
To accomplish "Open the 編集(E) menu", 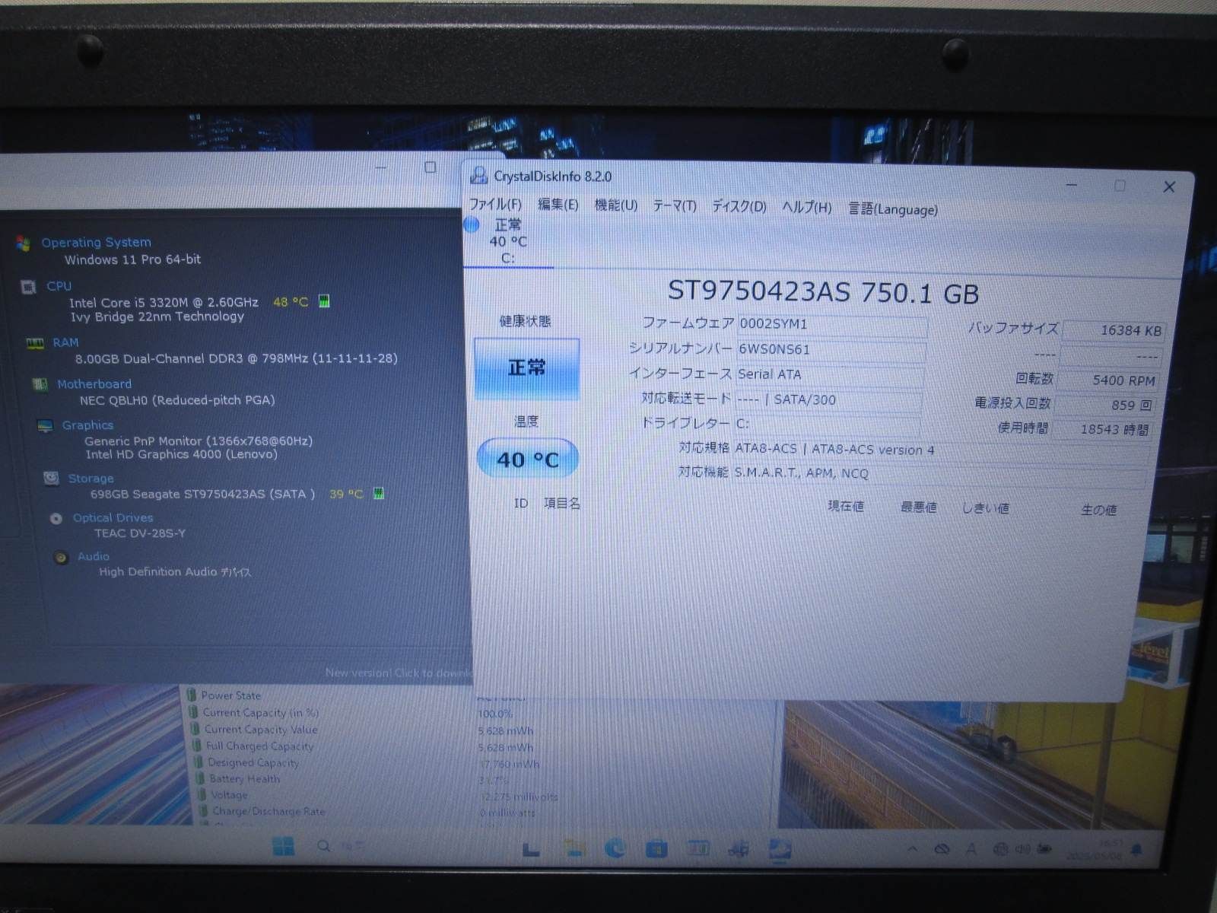I will [x=558, y=205].
